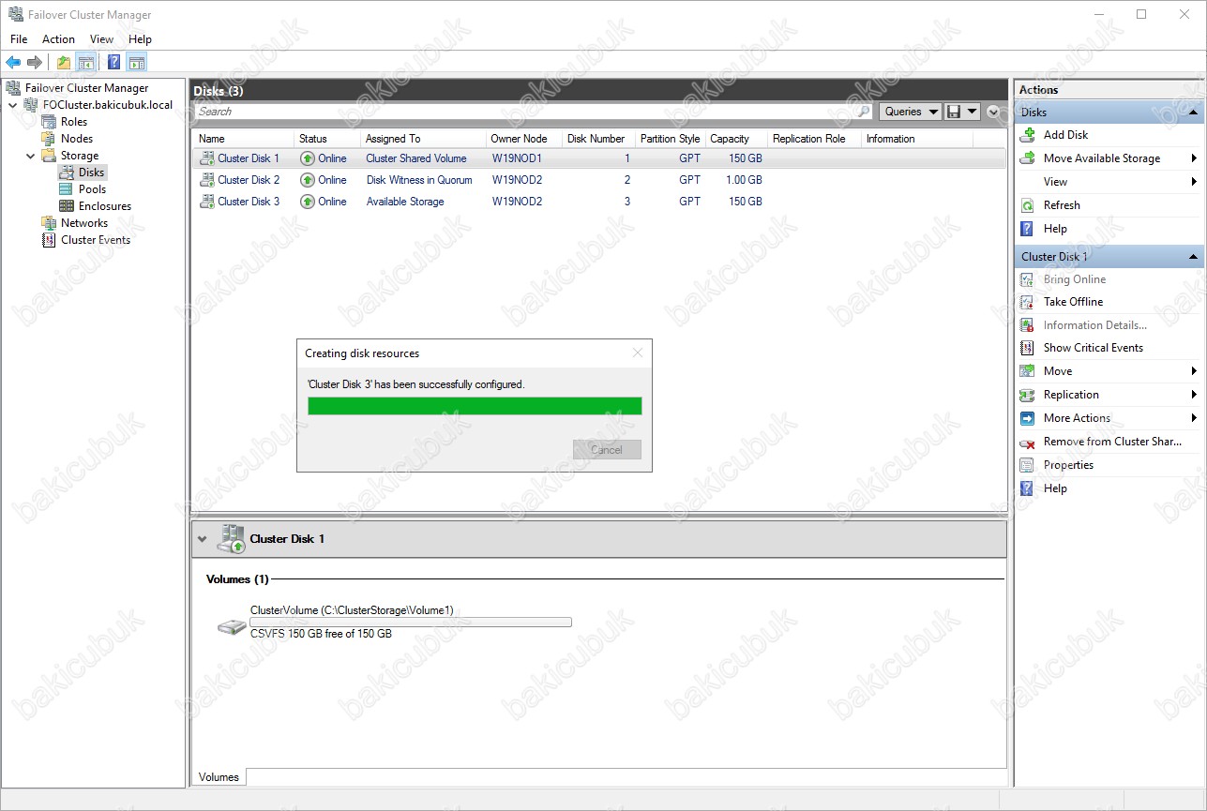Select Pools under Storage

pyautogui.click(x=92, y=189)
